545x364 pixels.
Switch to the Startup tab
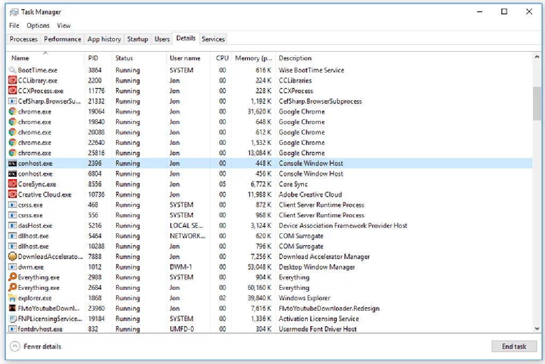coord(138,39)
